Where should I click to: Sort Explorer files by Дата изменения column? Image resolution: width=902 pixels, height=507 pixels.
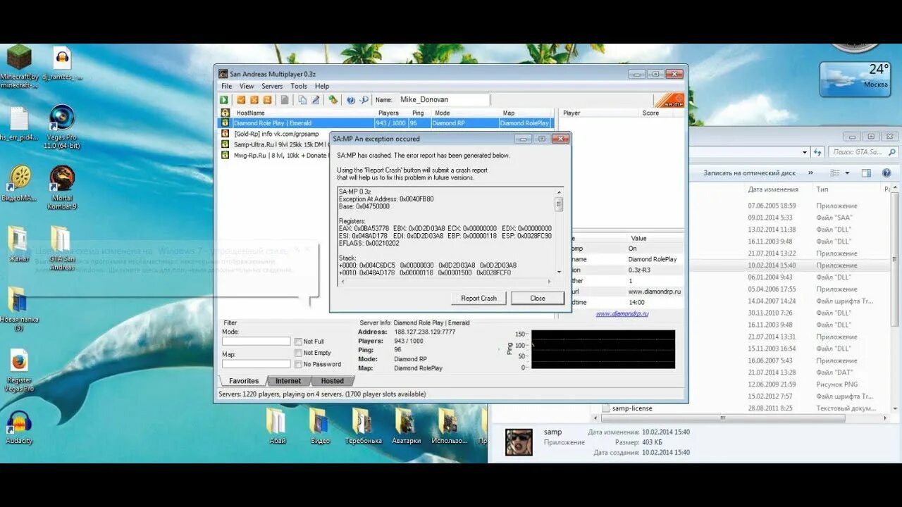point(773,189)
